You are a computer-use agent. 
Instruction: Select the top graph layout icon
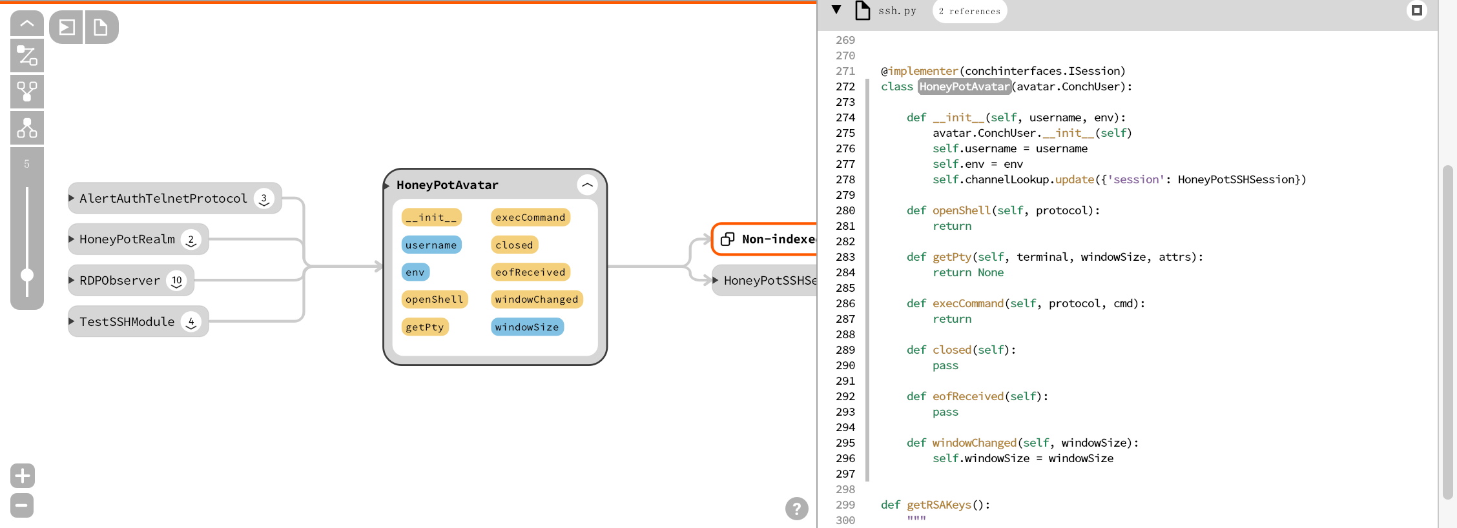tap(27, 56)
